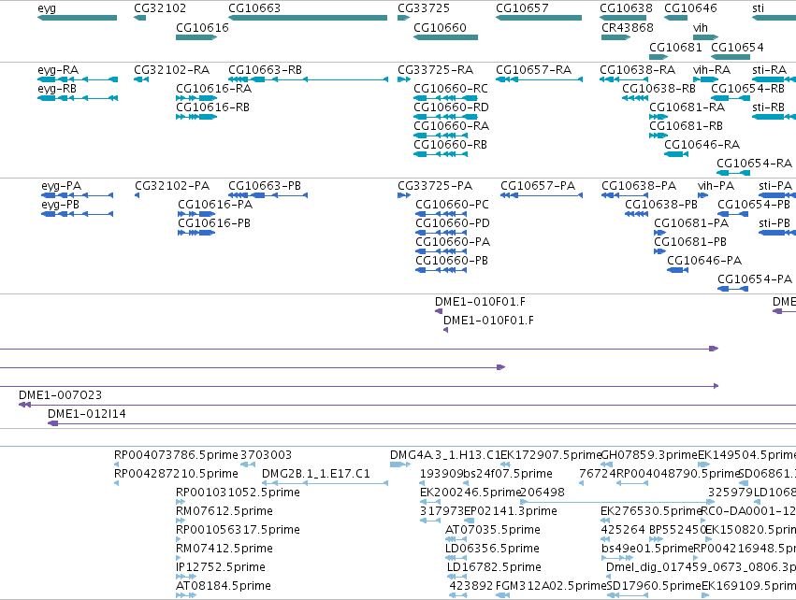Select the RM07612.5prime EST
This screenshot has width=796, height=600.
pos(181,521)
